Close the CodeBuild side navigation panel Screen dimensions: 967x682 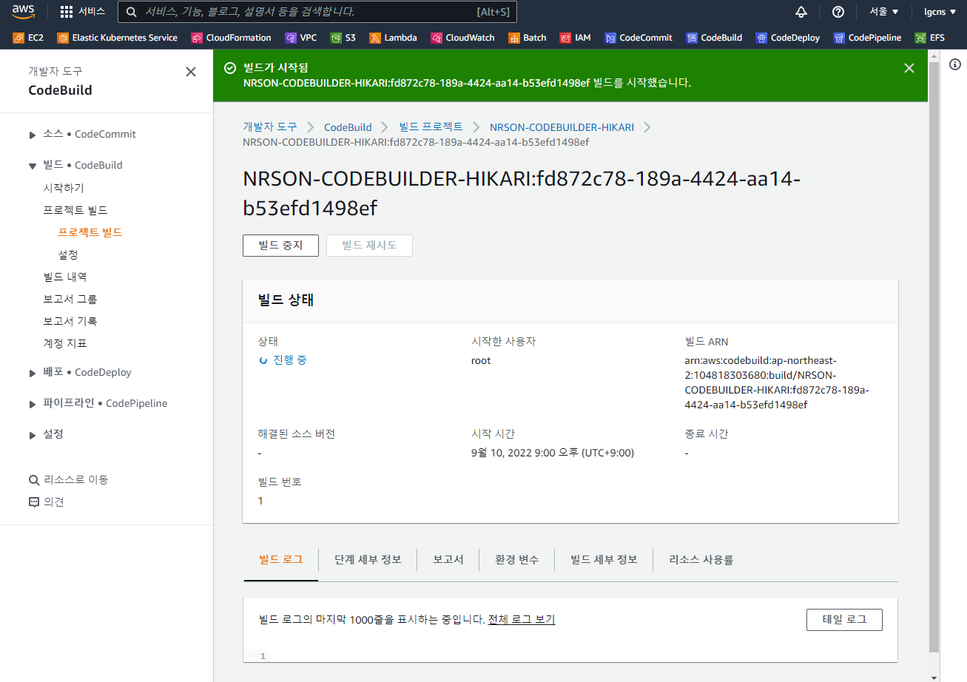[191, 72]
